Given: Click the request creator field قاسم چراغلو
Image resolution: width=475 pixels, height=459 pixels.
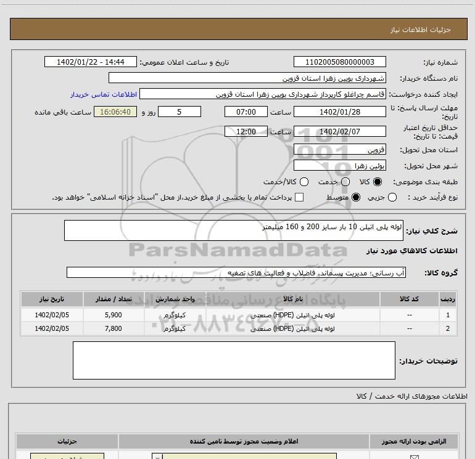Looking at the screenshot, I should point(263,94).
